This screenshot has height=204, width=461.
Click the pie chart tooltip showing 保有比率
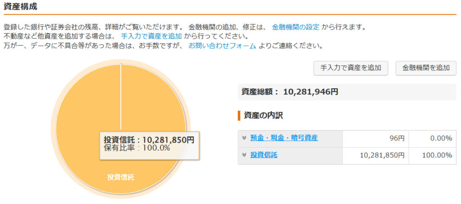pos(149,144)
